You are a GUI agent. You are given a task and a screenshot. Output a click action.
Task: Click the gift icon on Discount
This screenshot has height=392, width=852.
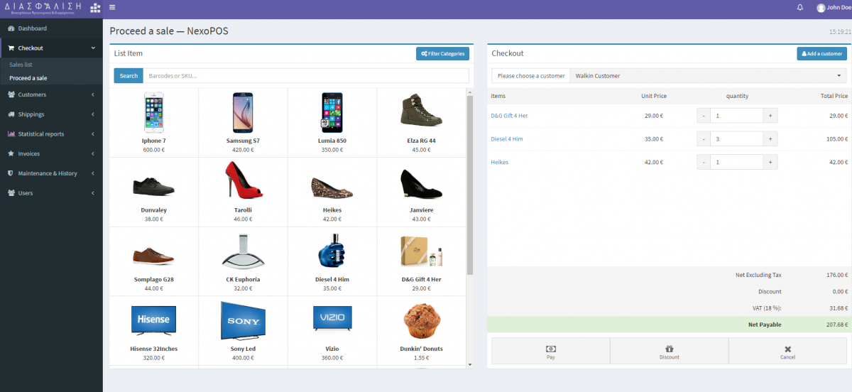pos(669,349)
